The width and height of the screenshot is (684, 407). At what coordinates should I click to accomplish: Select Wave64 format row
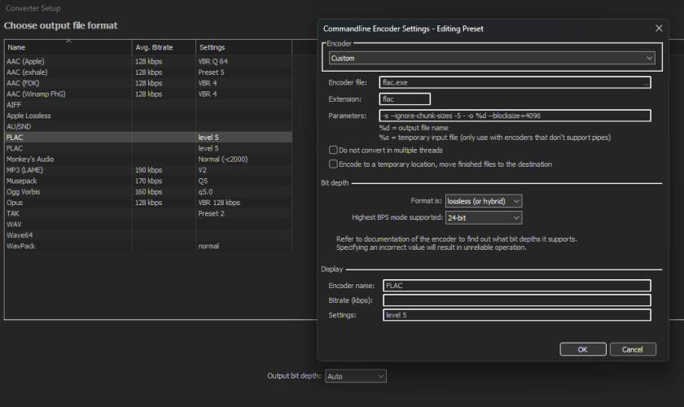coord(148,235)
